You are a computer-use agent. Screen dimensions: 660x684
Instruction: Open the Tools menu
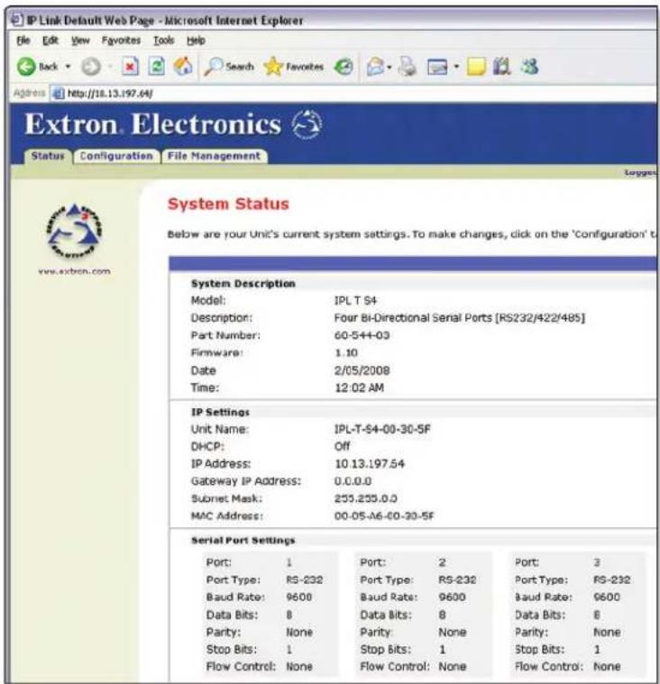click(x=164, y=41)
